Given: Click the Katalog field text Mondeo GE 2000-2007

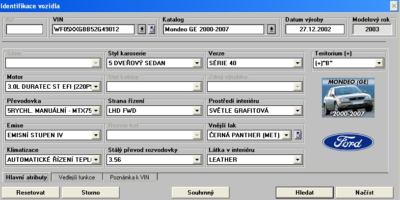Looking at the screenshot, I should [197, 29].
